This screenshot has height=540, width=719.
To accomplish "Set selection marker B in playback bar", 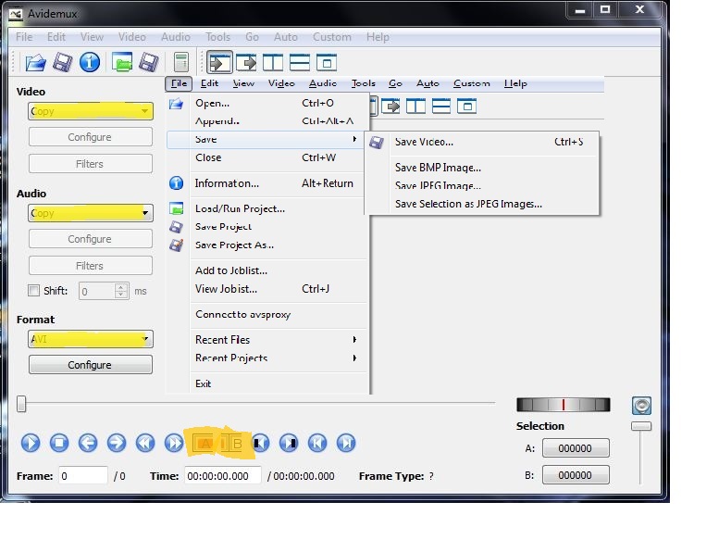I will pyautogui.click(x=233, y=443).
